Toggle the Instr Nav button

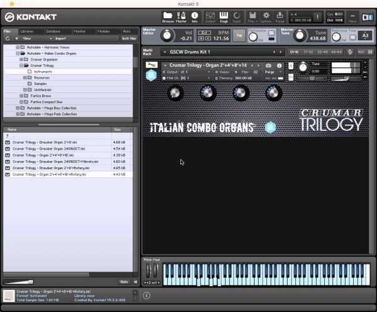coord(129,38)
